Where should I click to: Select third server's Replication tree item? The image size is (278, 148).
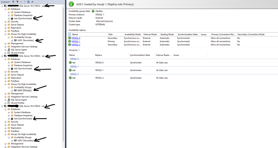(x=16, y=128)
